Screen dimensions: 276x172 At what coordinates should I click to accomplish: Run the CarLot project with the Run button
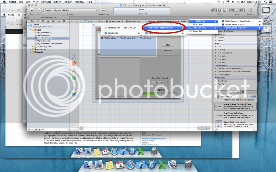(x=32, y=10)
